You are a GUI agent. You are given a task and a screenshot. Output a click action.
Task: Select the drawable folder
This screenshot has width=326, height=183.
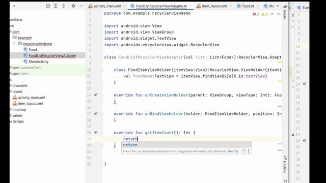[x=20, y=85]
